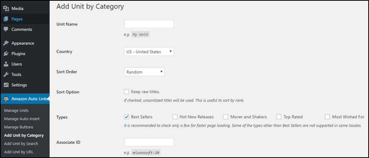
Task: Select the Appearance paintbrush icon
Action: (x=6, y=44)
